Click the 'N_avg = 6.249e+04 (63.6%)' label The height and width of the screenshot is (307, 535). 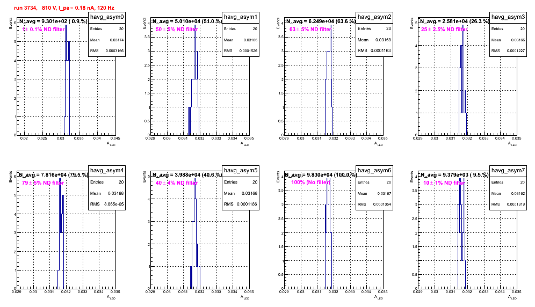coord(321,21)
